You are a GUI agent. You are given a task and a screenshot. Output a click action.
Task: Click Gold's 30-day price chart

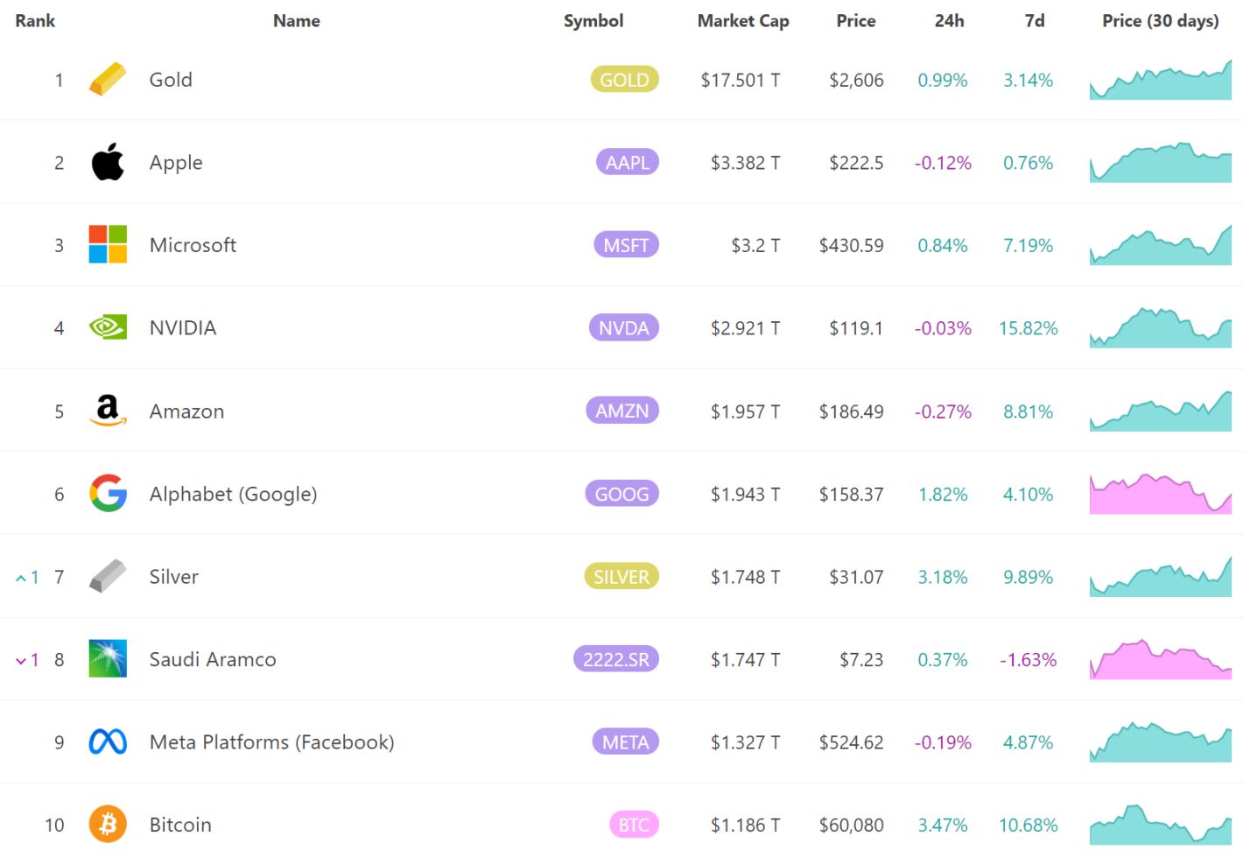1161,80
